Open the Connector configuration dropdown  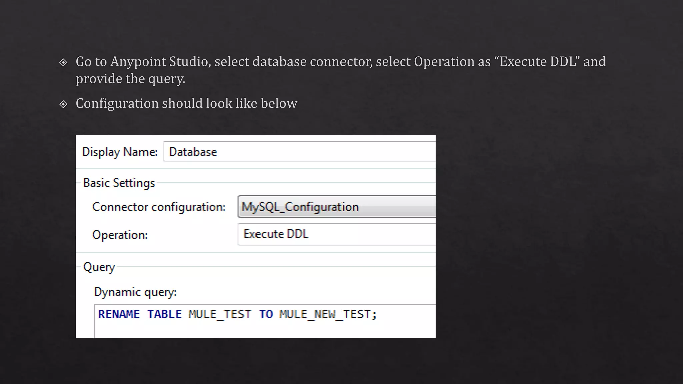coord(337,207)
